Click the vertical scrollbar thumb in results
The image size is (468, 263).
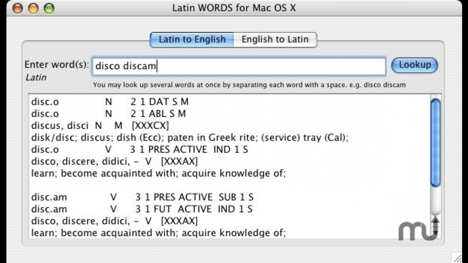tap(436, 143)
